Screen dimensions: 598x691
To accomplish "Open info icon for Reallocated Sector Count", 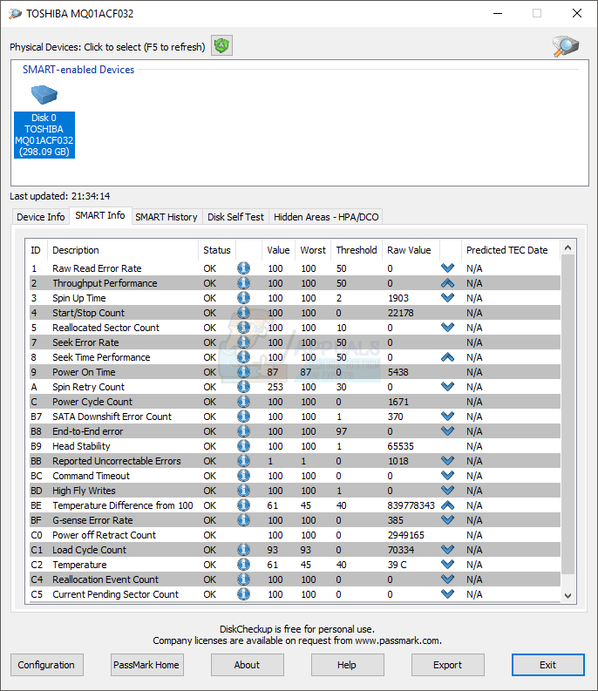I will coord(243,328).
